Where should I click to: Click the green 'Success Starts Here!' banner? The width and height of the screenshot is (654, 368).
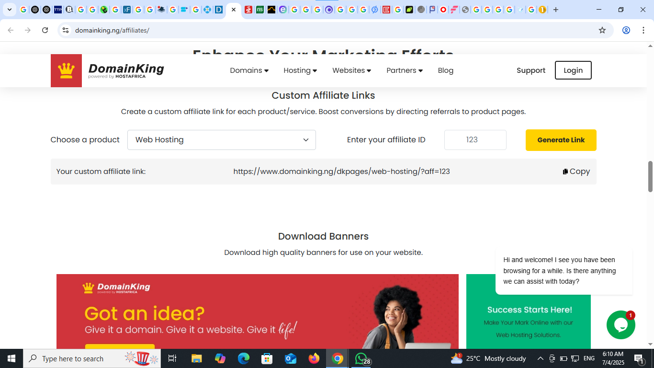click(529, 311)
